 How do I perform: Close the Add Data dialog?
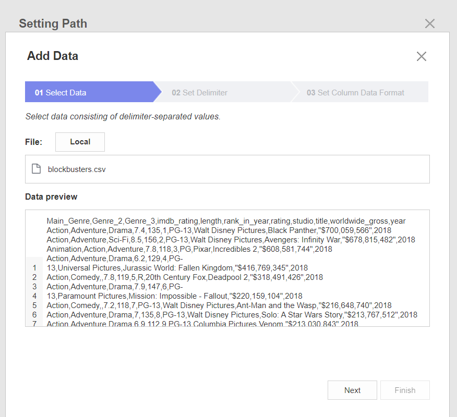coord(421,56)
